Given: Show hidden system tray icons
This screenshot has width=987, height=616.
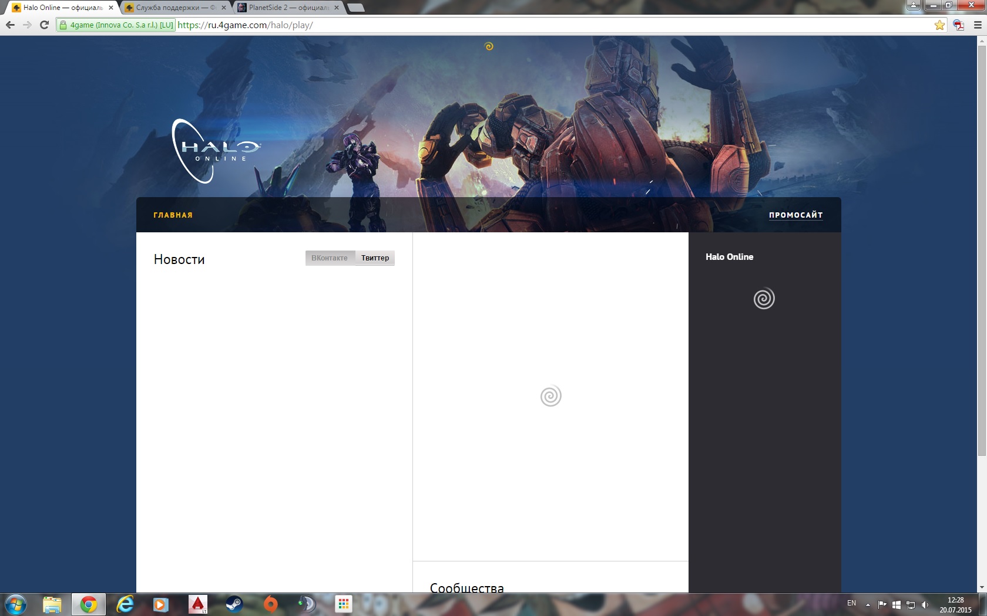Looking at the screenshot, I should 868,605.
